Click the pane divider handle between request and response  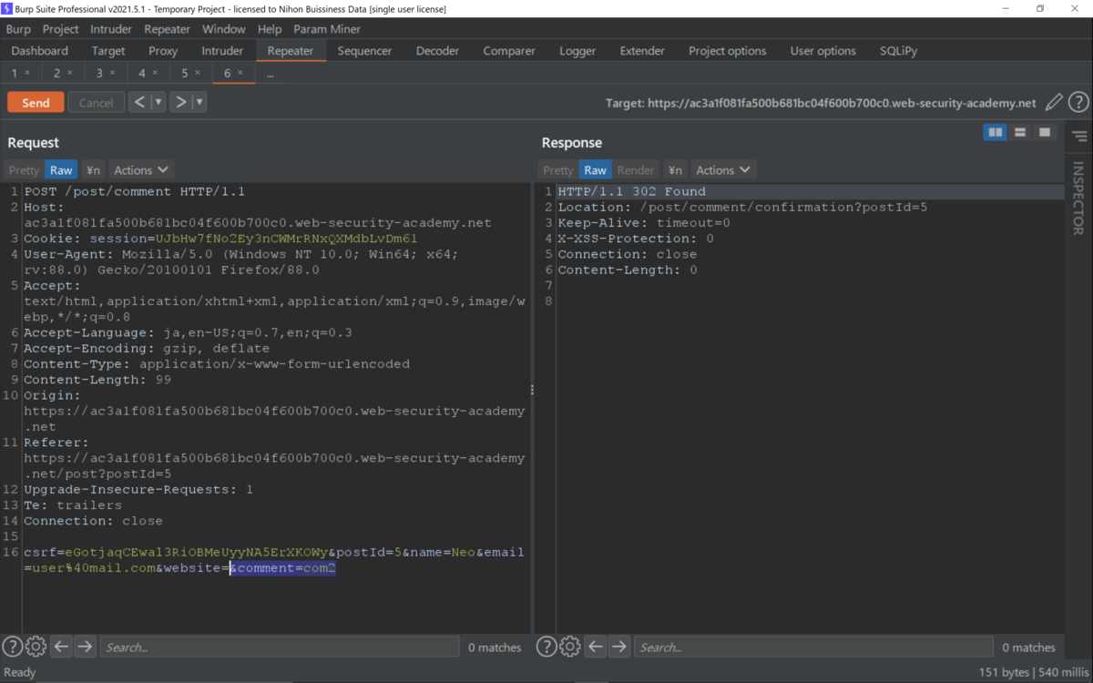532,390
